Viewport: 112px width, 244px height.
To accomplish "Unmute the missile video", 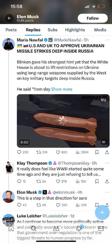I will tap(104, 142).
